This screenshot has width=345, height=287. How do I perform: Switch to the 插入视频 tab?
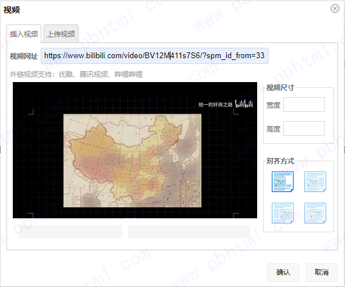[24, 34]
